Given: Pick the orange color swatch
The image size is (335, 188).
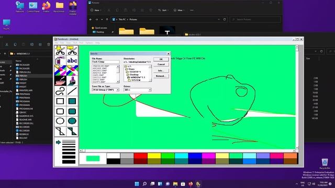Looking at the screenshot, I should (x=291, y=156).
